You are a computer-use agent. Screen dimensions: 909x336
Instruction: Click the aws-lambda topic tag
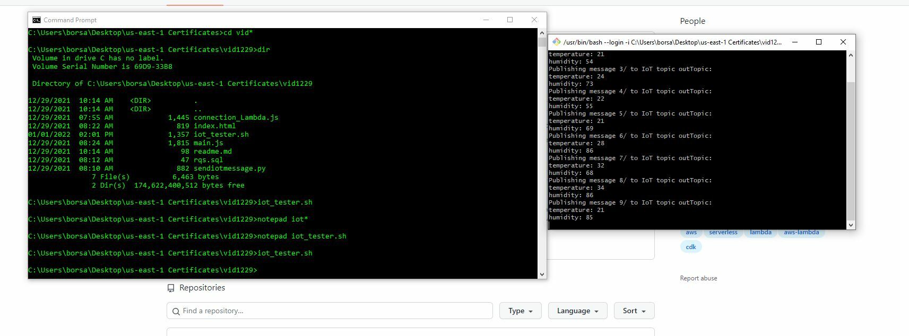click(801, 233)
